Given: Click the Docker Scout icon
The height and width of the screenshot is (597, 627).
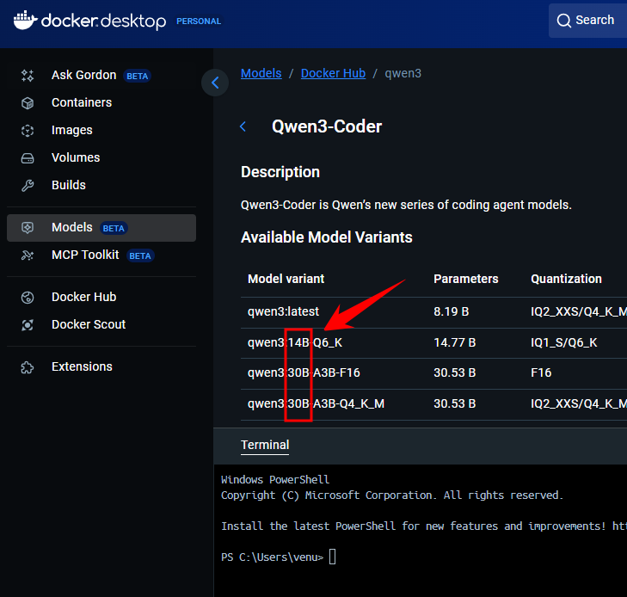Looking at the screenshot, I should coord(28,324).
